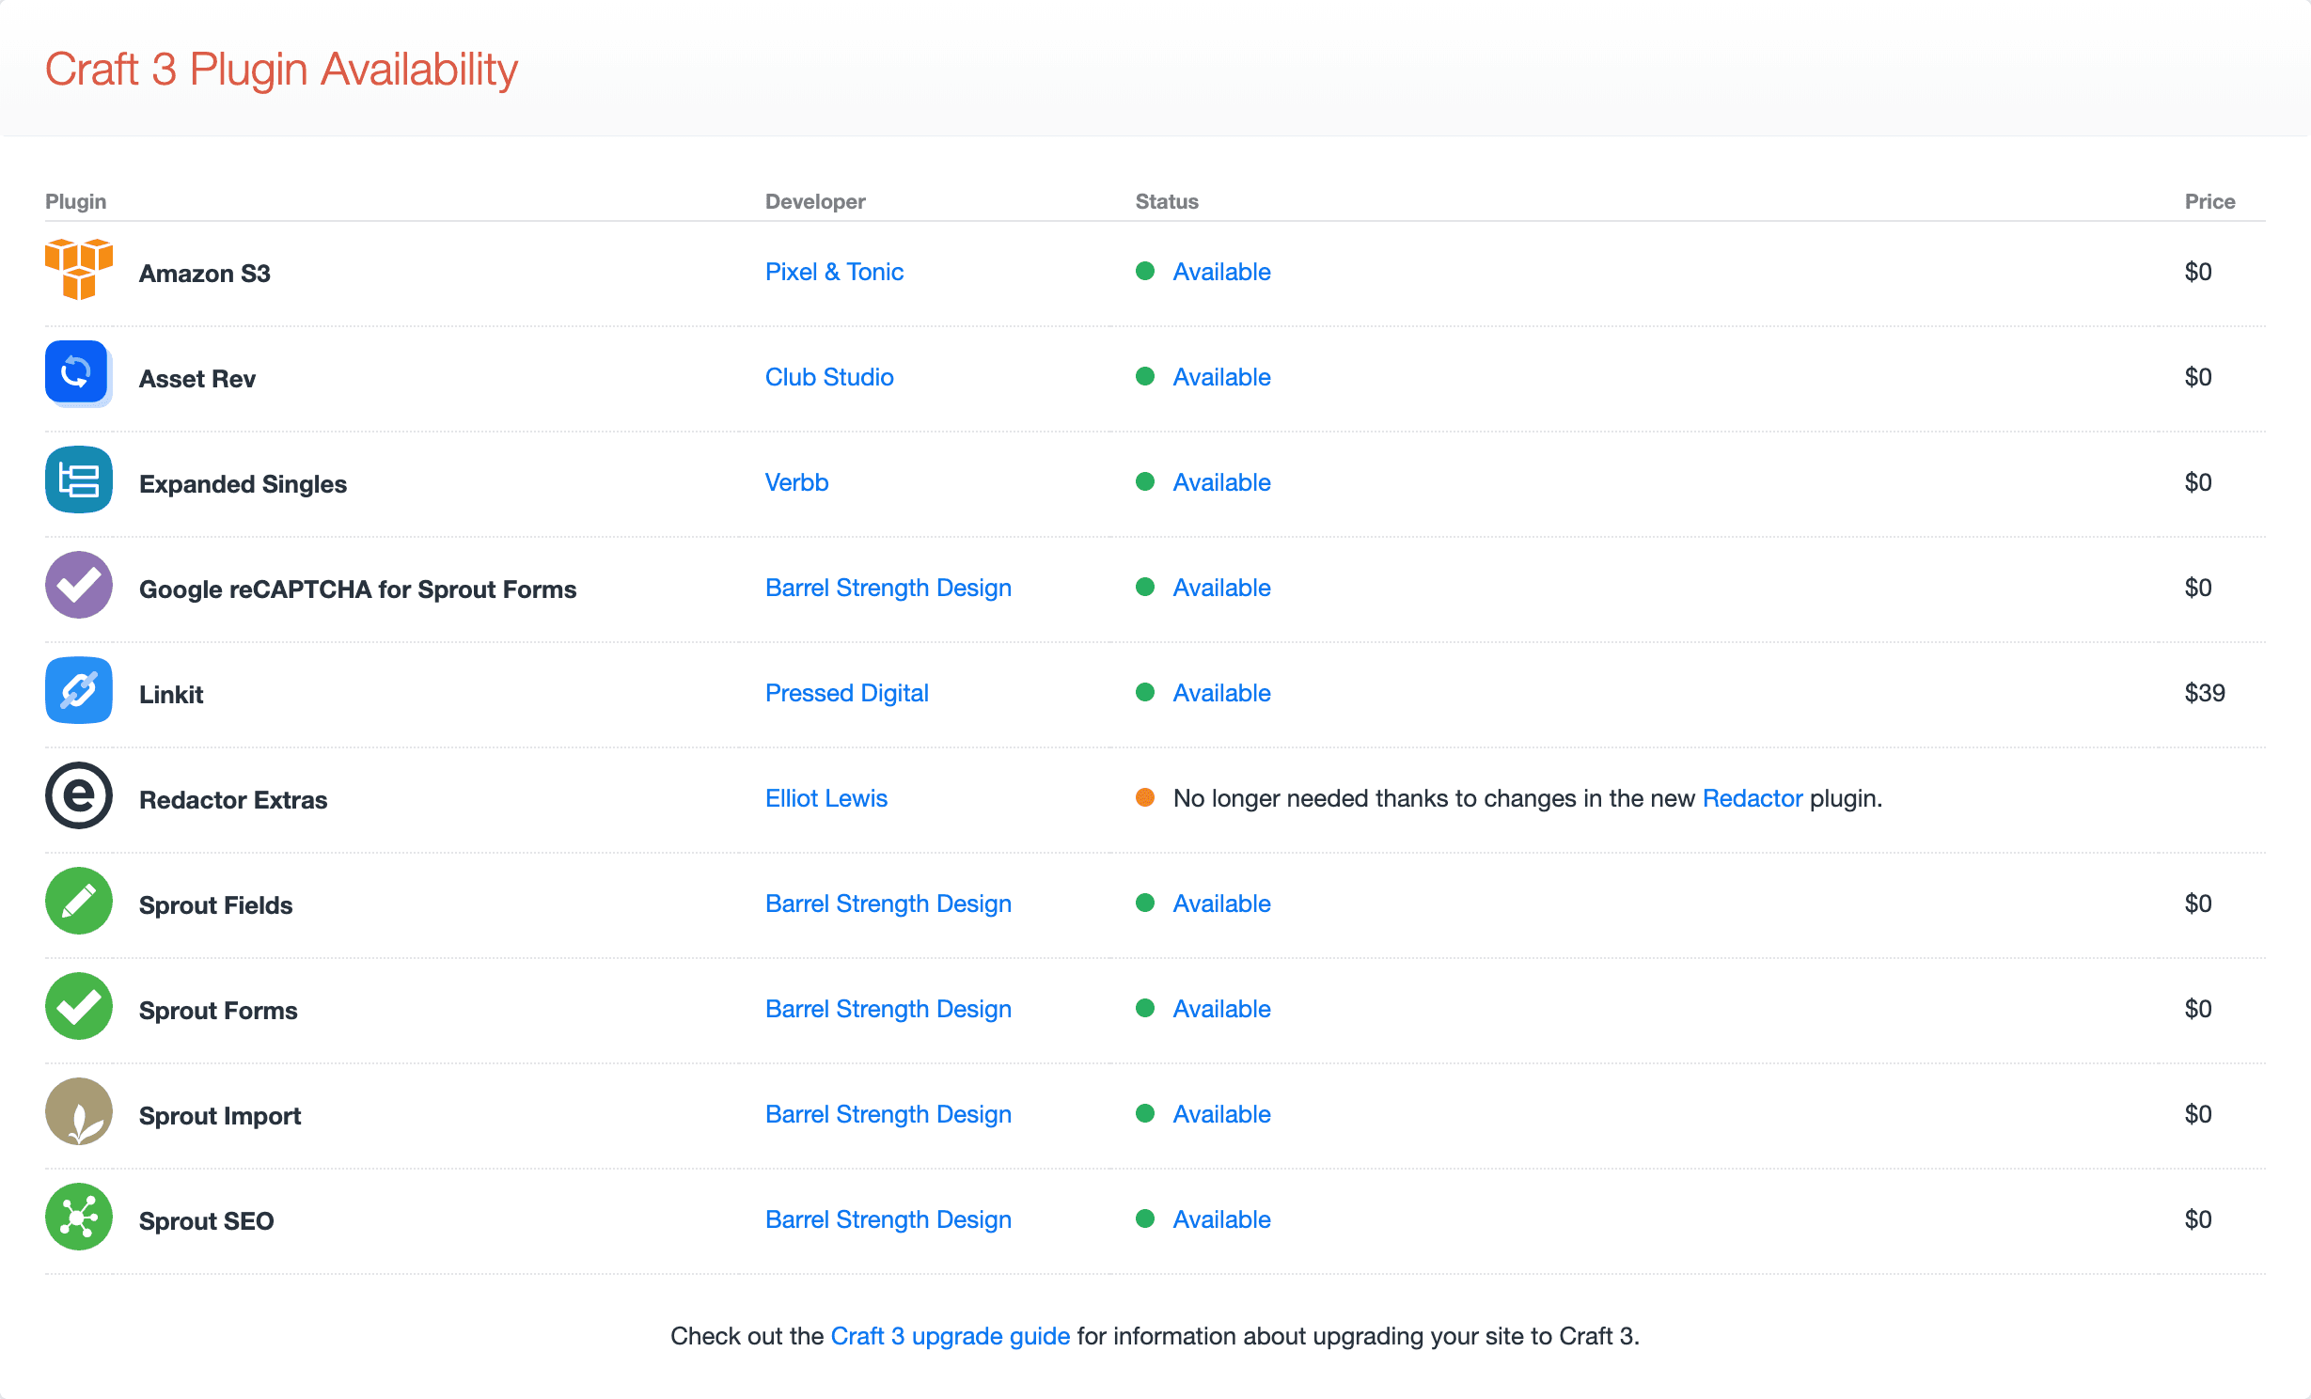This screenshot has width=2311, height=1399.
Task: Click Available link for Linkit
Action: [x=1221, y=693]
